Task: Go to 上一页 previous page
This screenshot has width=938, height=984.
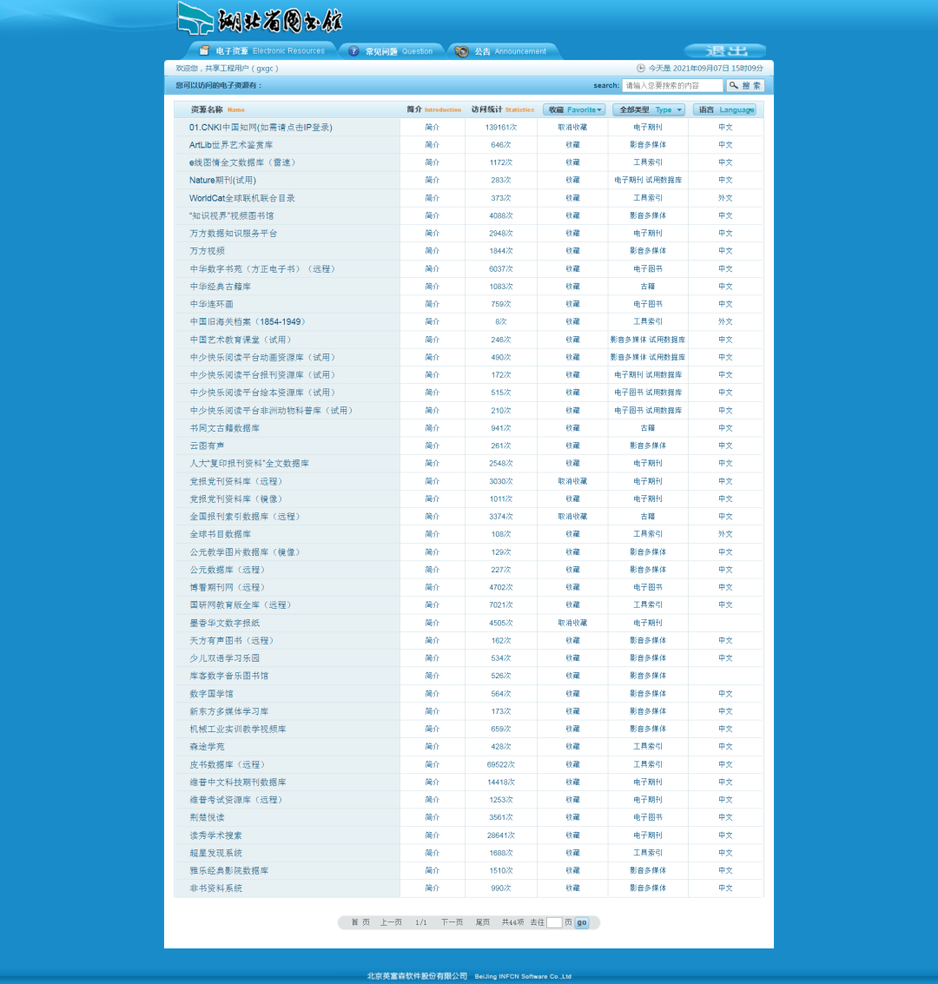Action: [x=391, y=922]
